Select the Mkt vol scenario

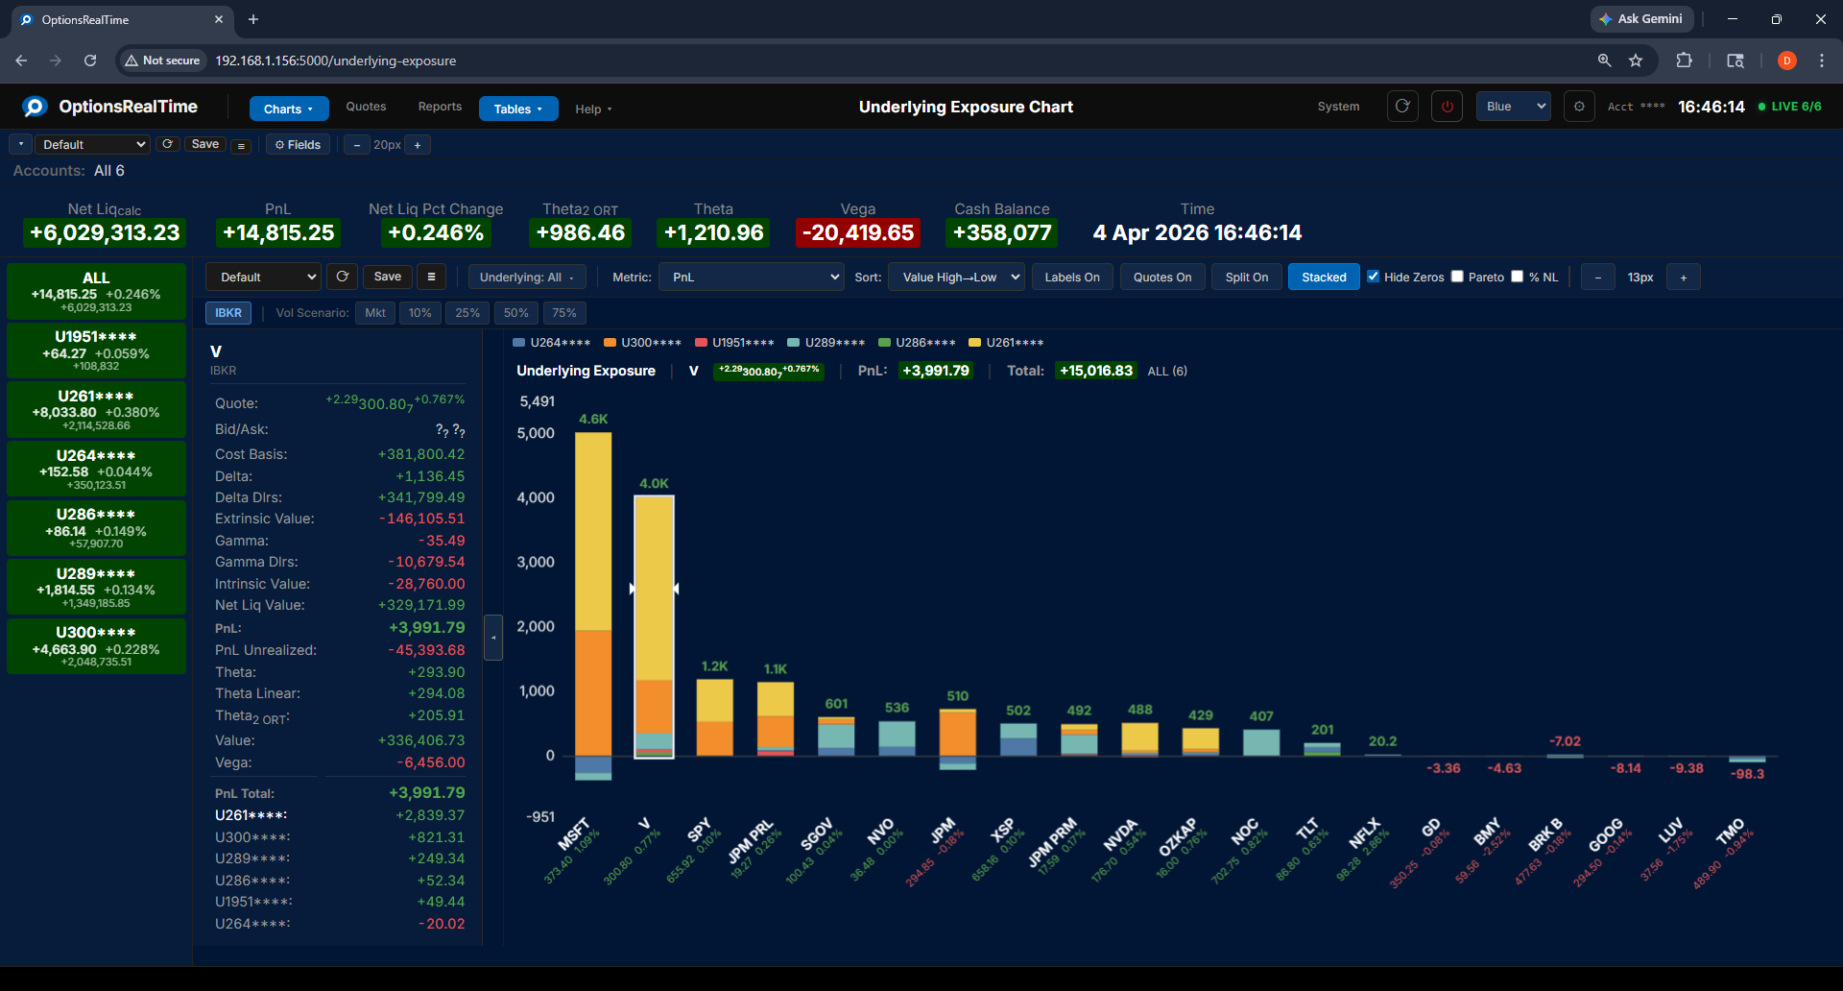tap(375, 313)
